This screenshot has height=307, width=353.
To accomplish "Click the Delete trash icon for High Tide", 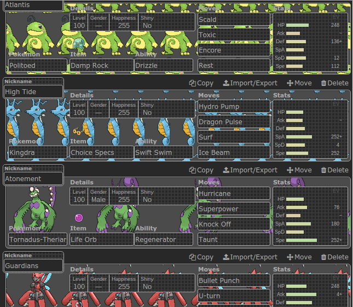I will (323, 83).
